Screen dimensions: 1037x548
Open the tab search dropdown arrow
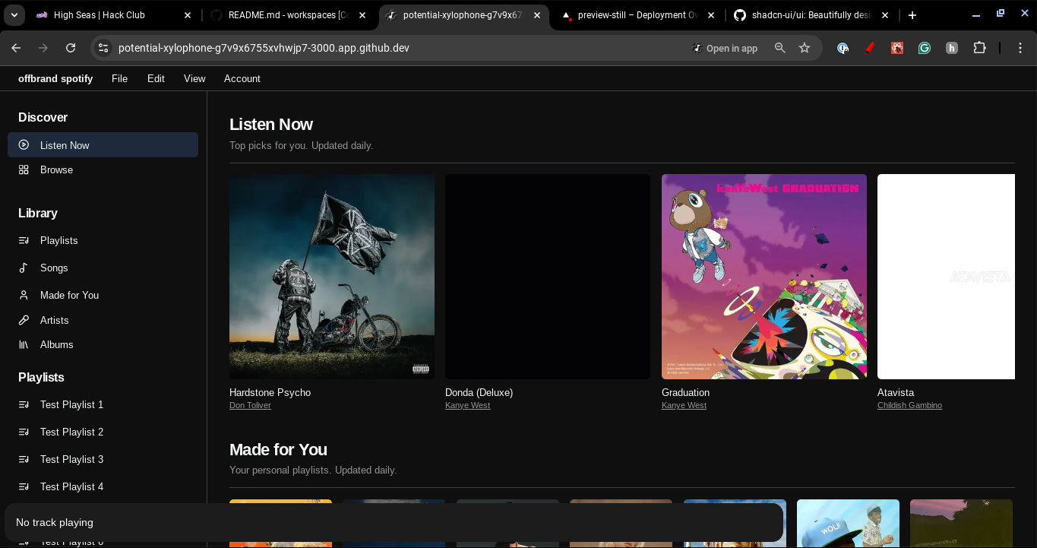pos(14,15)
